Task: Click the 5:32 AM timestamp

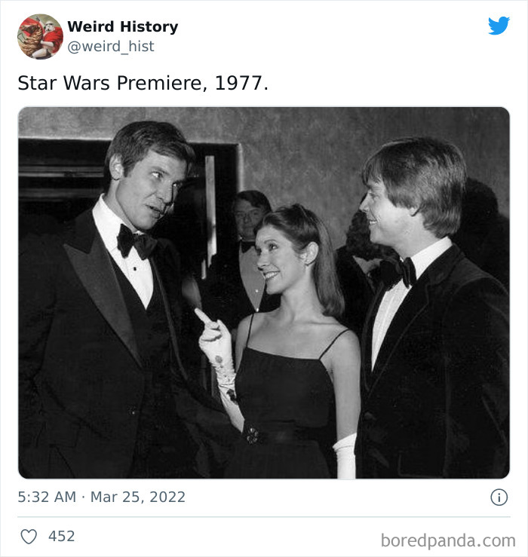Action: tap(47, 497)
